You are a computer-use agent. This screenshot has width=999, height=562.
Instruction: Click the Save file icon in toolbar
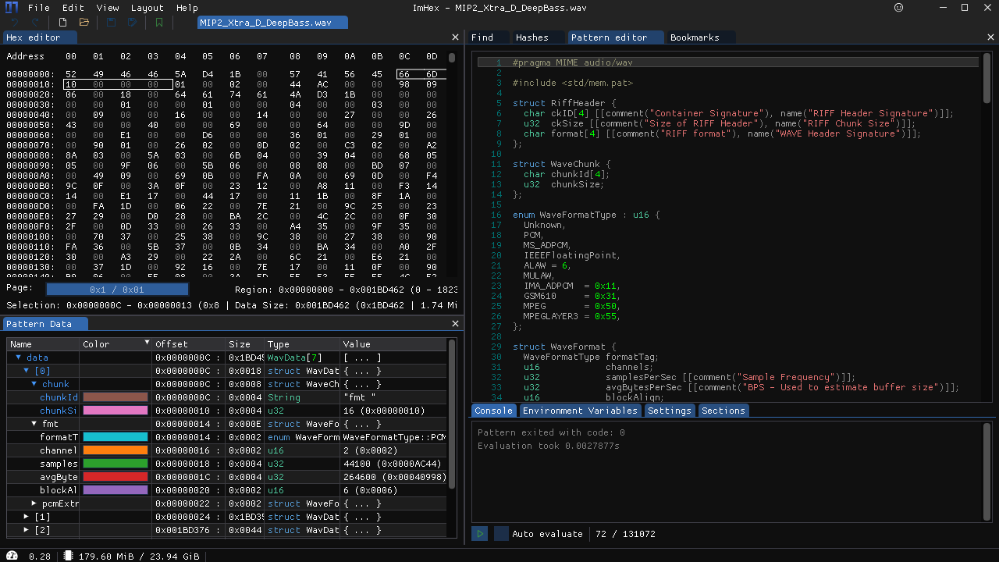111,23
